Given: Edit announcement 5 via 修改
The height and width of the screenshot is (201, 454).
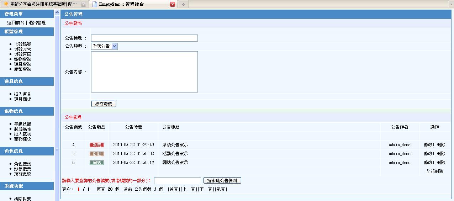Looking at the screenshot, I should click(428, 154).
